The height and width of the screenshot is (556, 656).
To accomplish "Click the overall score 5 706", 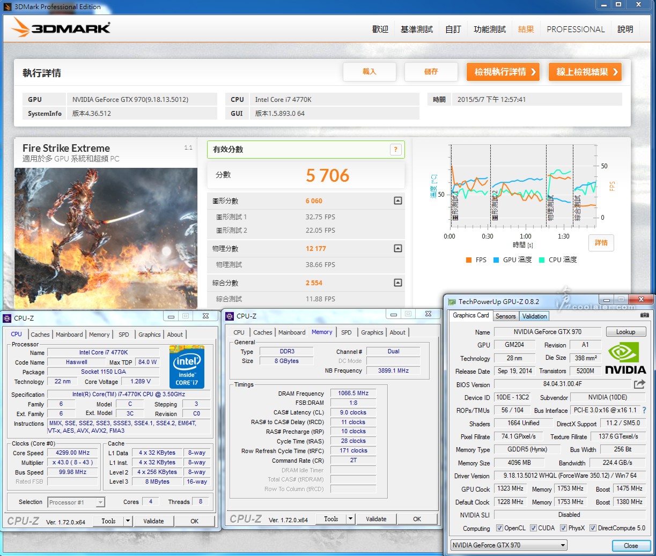I will coord(328,175).
